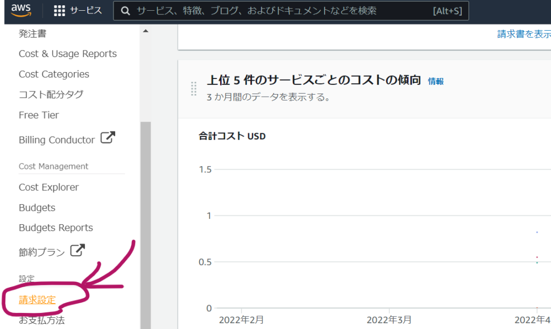The width and height of the screenshot is (551, 329).
Task: Click the Cost Management section heading
Action: coord(53,166)
